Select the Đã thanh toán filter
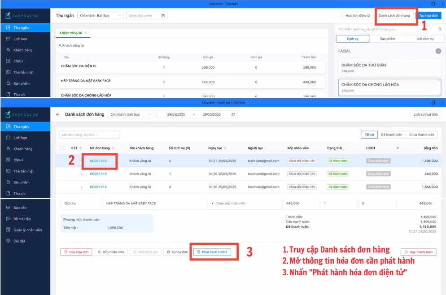 coord(391,134)
